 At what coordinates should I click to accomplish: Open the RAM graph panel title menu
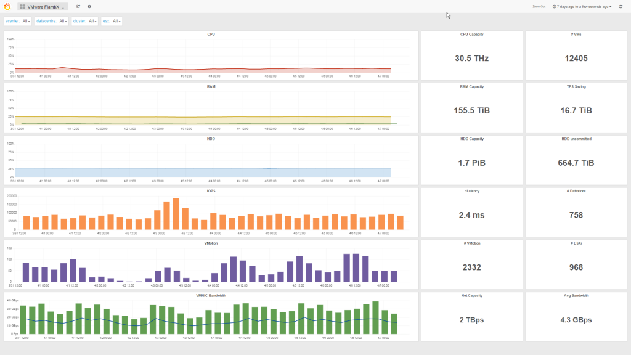tap(211, 87)
